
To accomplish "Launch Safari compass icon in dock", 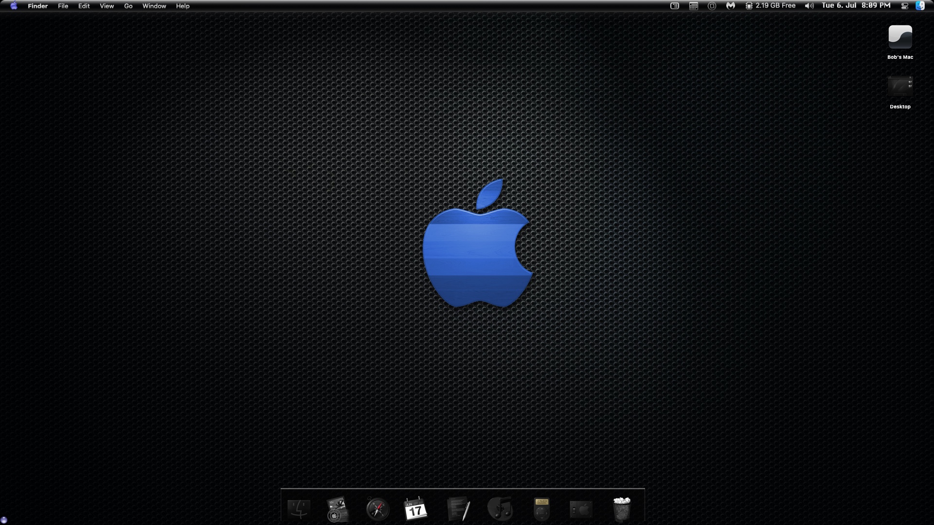I will [x=377, y=509].
